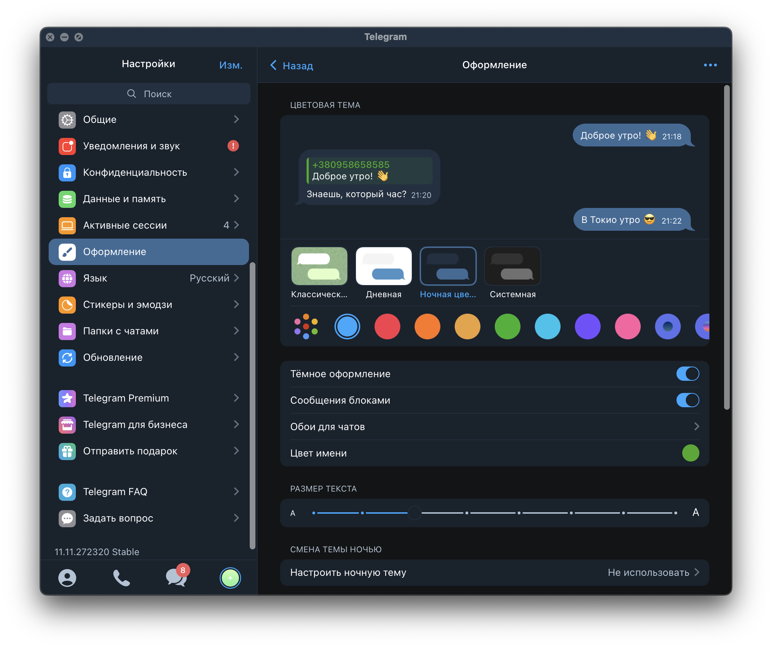Open Уведомления и звук menu item
Image resolution: width=772 pixels, height=648 pixels.
click(x=148, y=146)
